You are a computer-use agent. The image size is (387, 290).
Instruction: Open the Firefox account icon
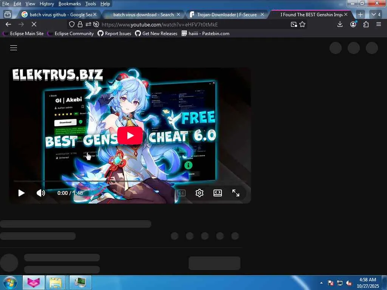tap(353, 25)
